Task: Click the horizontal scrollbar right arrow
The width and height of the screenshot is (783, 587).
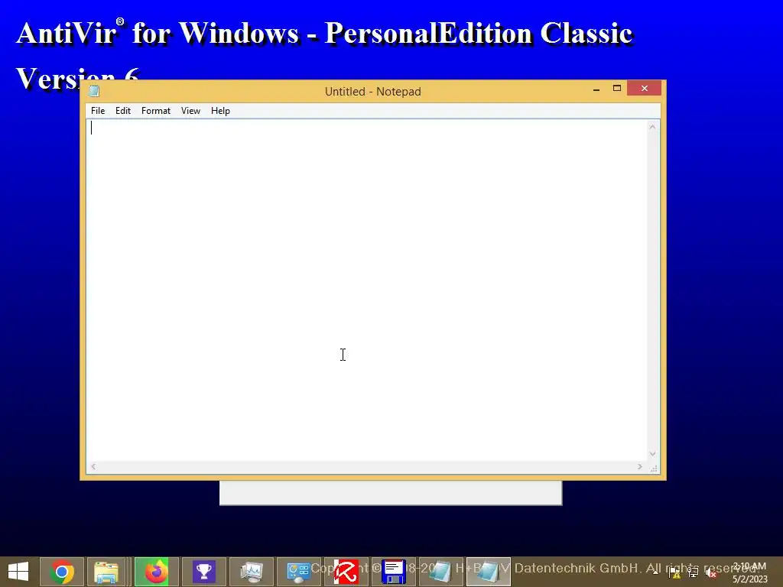Action: click(640, 467)
